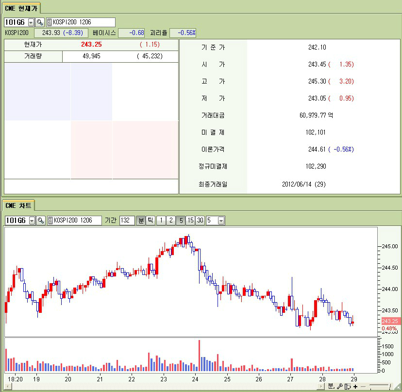Click the 기간 input field showing 132
The image size is (402, 392).
pos(127,221)
